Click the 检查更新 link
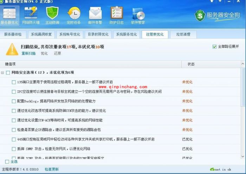The width and height of the screenshot is (246, 174). pyautogui.click(x=52, y=169)
